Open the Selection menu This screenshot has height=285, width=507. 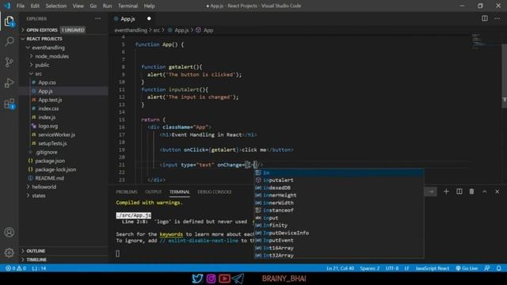point(56,6)
